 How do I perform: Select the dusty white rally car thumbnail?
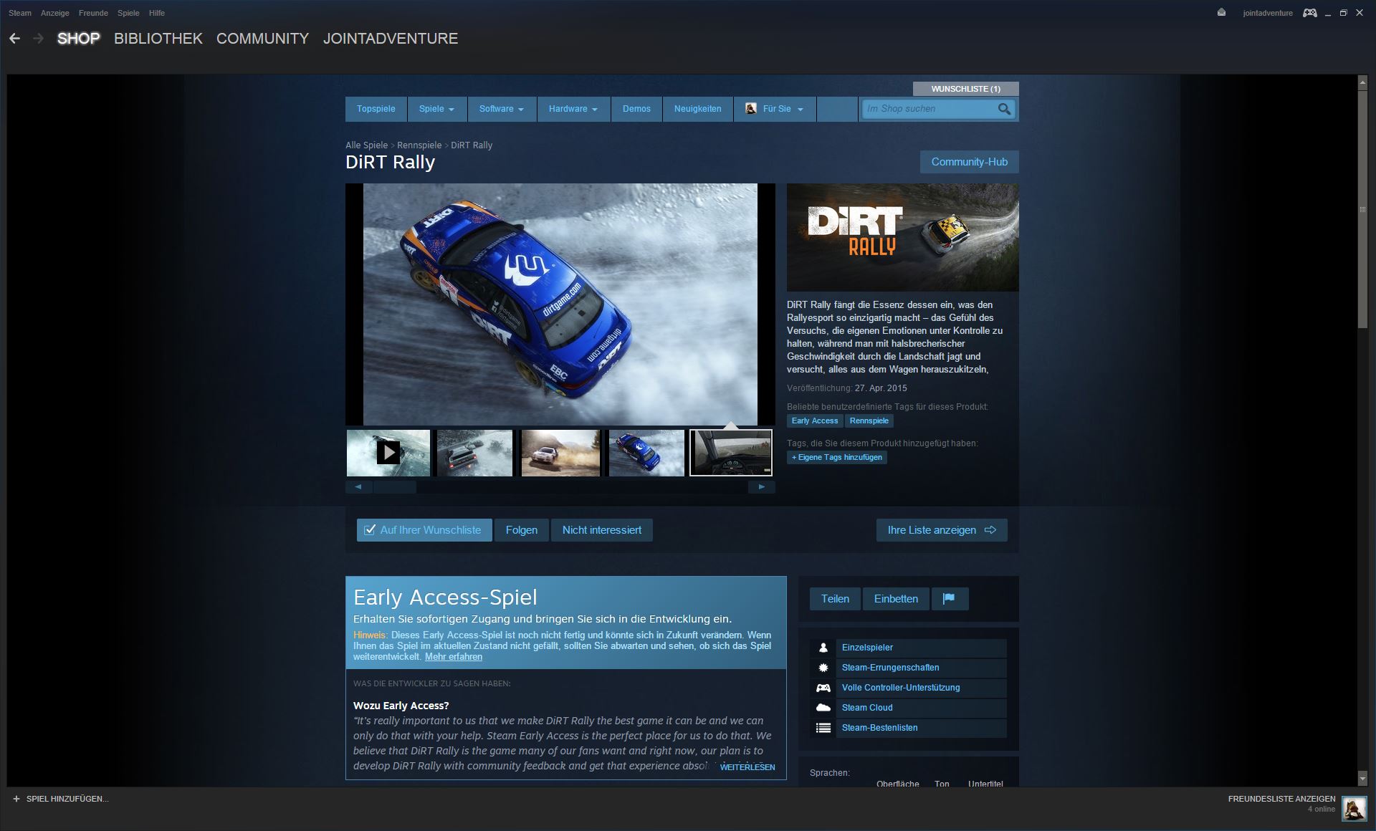pyautogui.click(x=560, y=453)
